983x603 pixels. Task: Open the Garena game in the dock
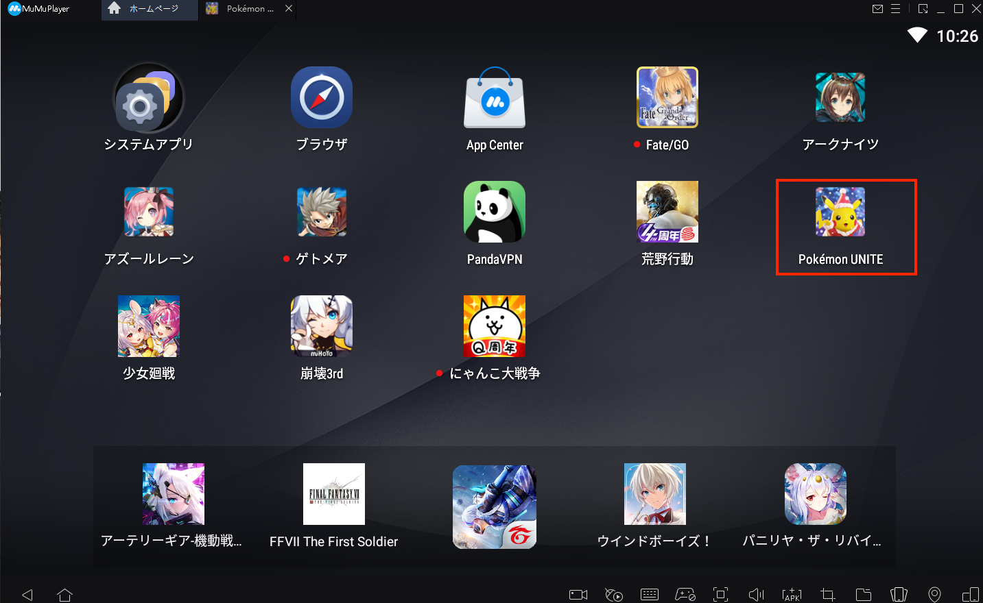point(495,507)
